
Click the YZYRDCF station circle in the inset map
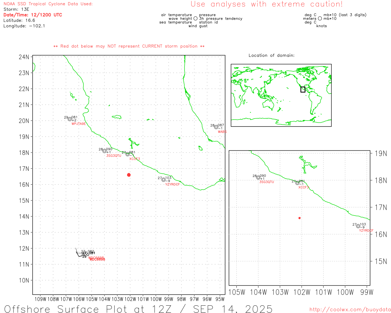coord(358,226)
